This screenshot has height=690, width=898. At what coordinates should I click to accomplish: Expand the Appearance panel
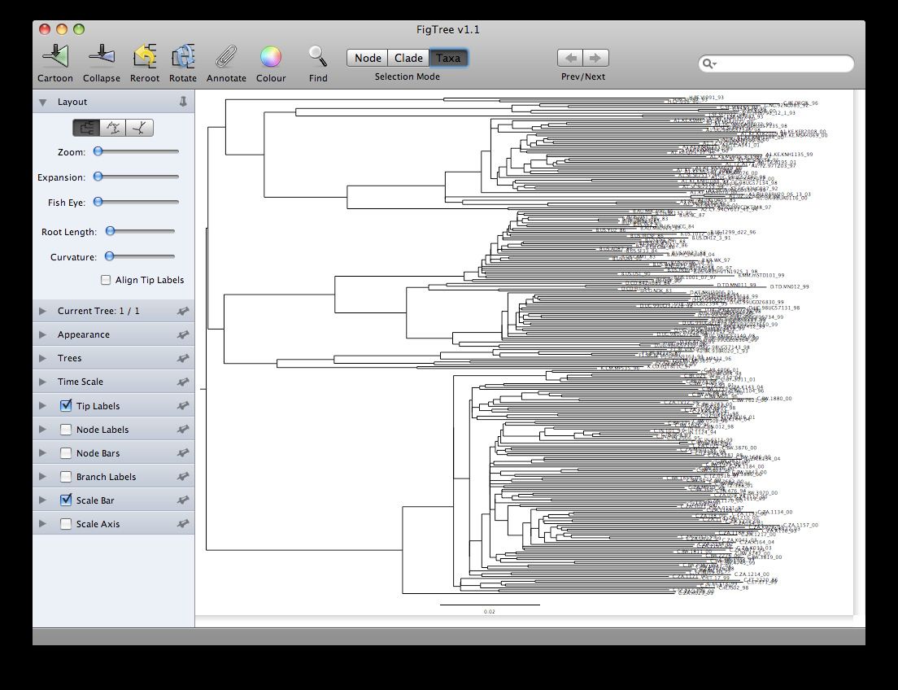click(x=42, y=334)
